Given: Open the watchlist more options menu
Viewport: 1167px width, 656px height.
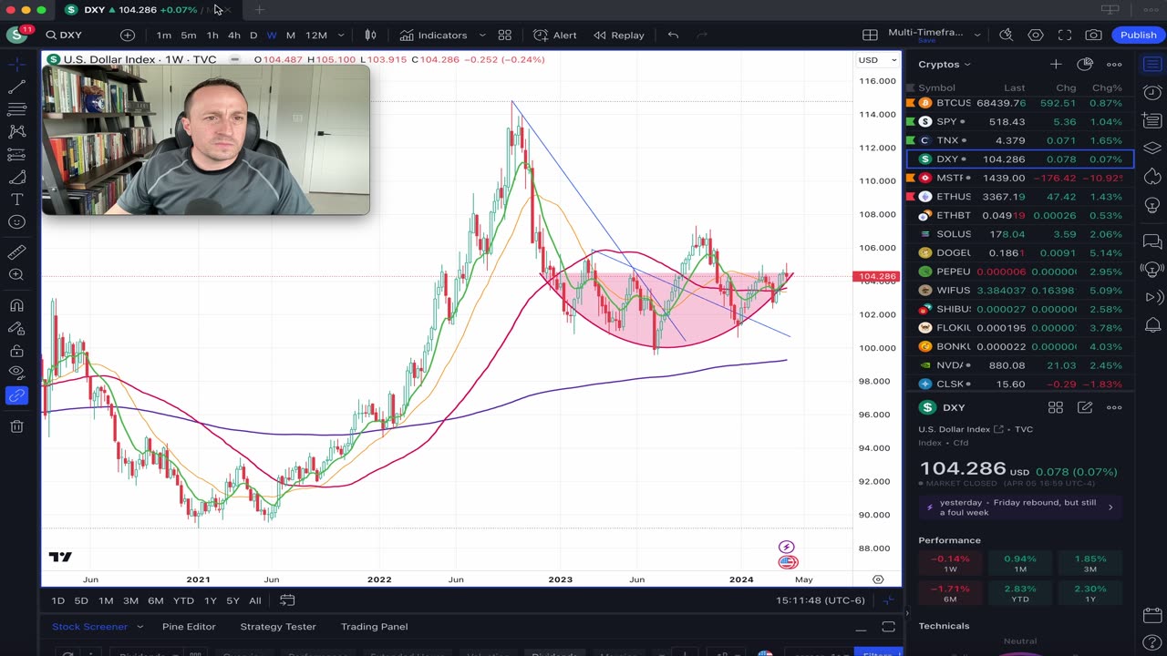Looking at the screenshot, I should 1114,64.
